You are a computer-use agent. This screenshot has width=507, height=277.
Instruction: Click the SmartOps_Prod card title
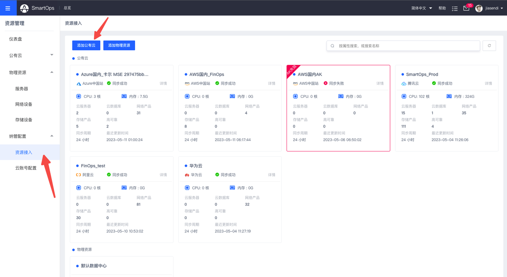click(x=422, y=75)
